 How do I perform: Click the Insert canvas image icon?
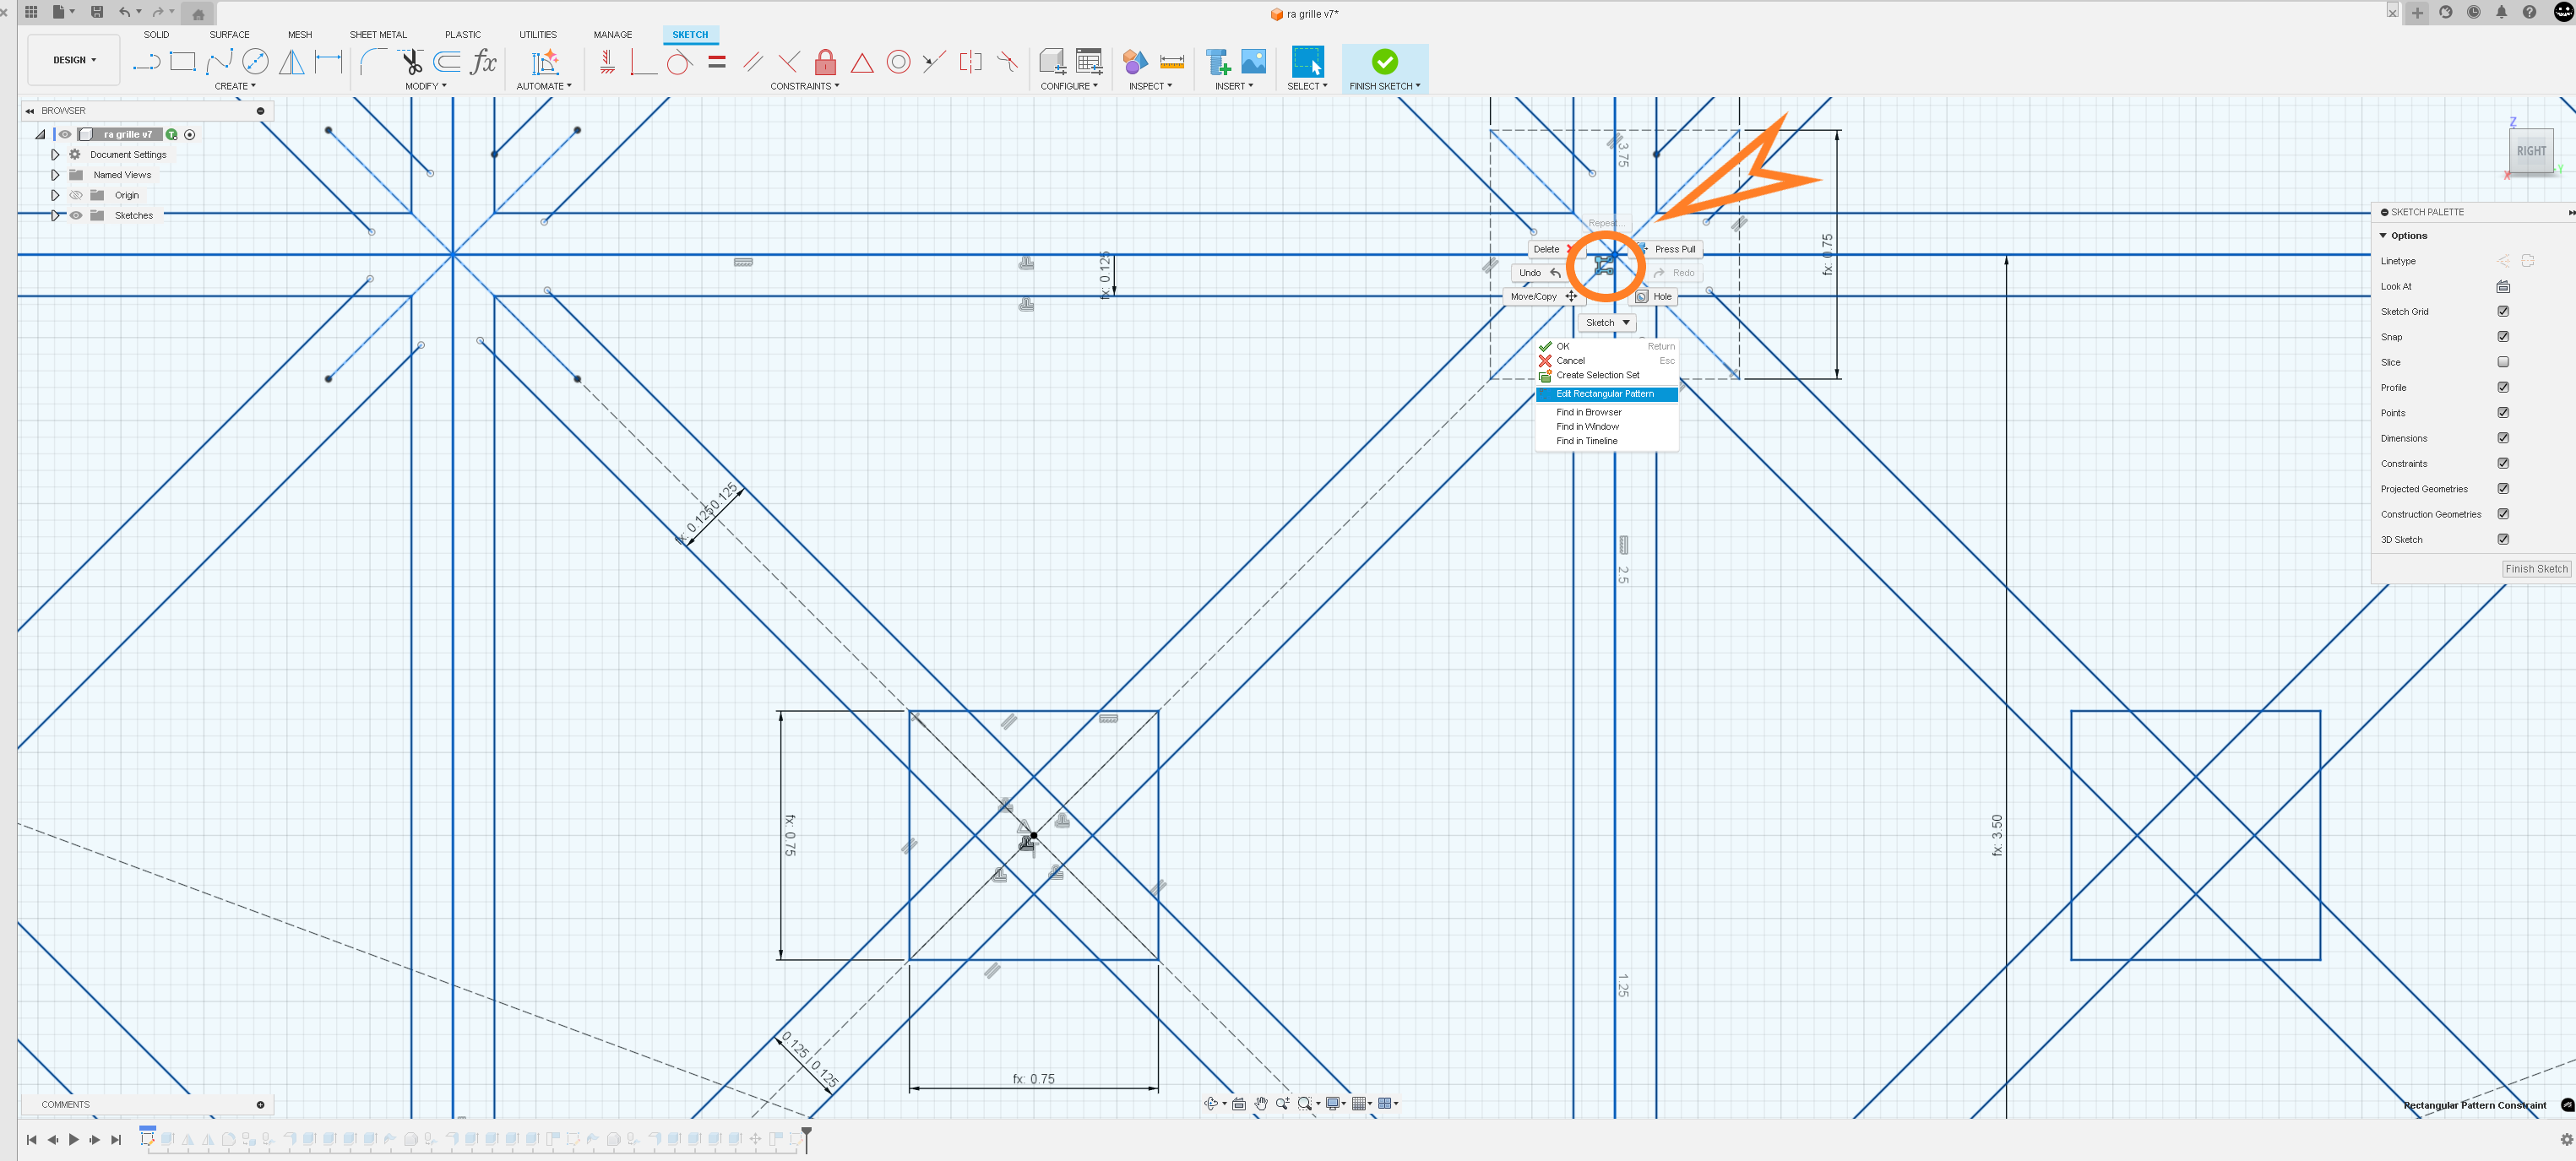click(x=1253, y=62)
